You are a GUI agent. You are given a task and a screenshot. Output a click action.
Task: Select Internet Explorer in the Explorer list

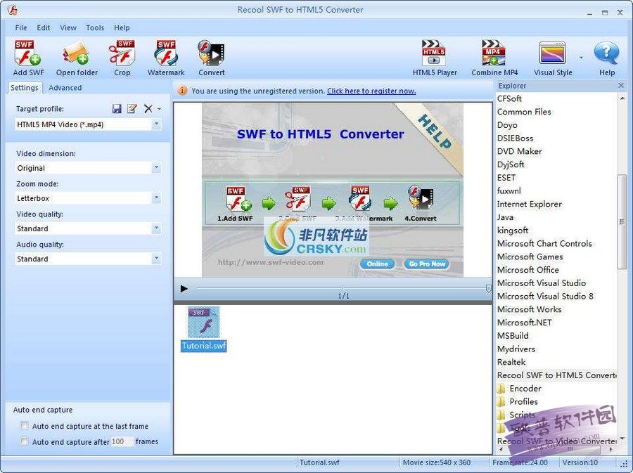coord(529,204)
